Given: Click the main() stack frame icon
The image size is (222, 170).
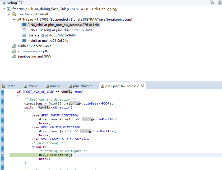Looking at the screenshot, I should click(24, 41).
